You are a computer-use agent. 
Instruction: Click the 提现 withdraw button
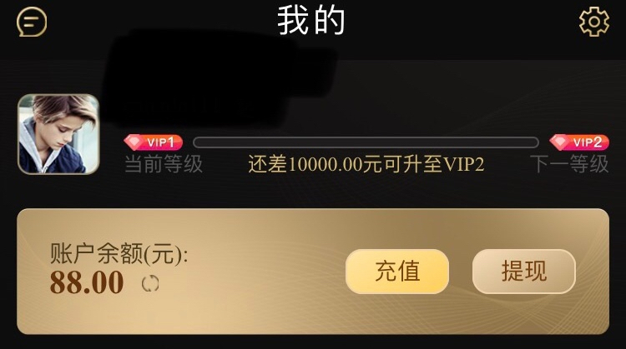pyautogui.click(x=524, y=272)
